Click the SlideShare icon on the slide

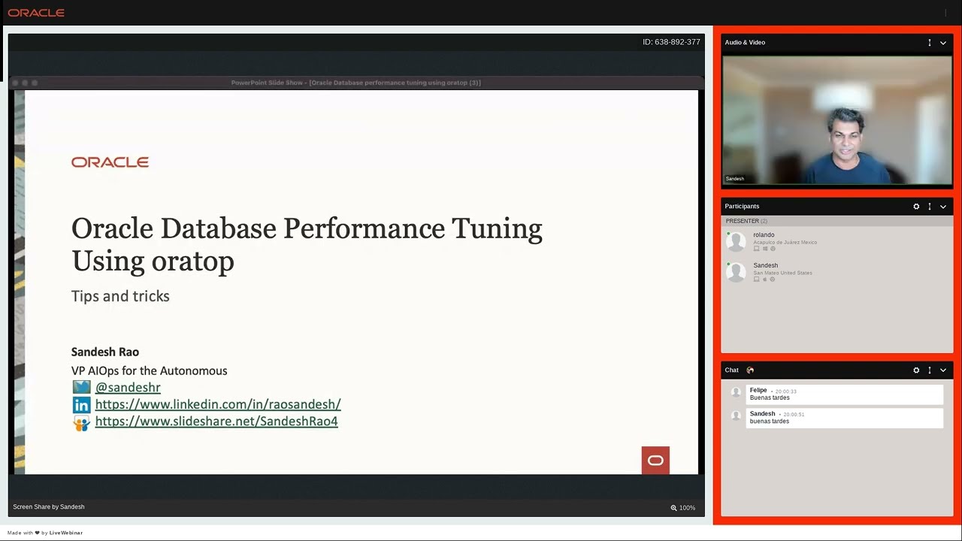81,423
